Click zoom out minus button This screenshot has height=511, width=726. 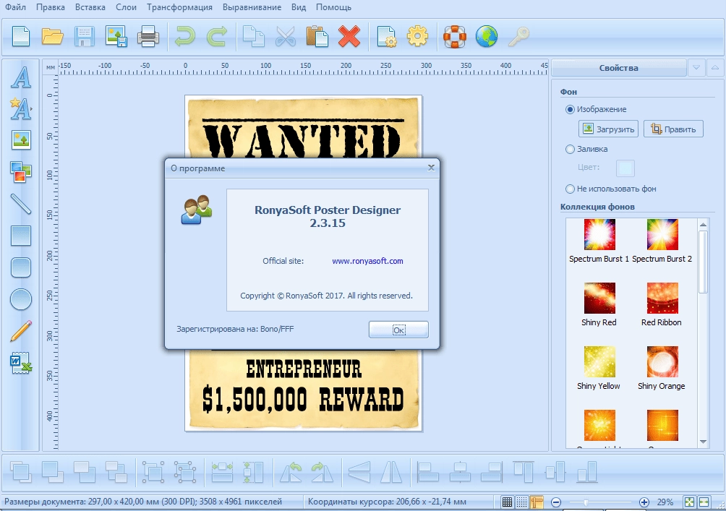[x=556, y=502]
